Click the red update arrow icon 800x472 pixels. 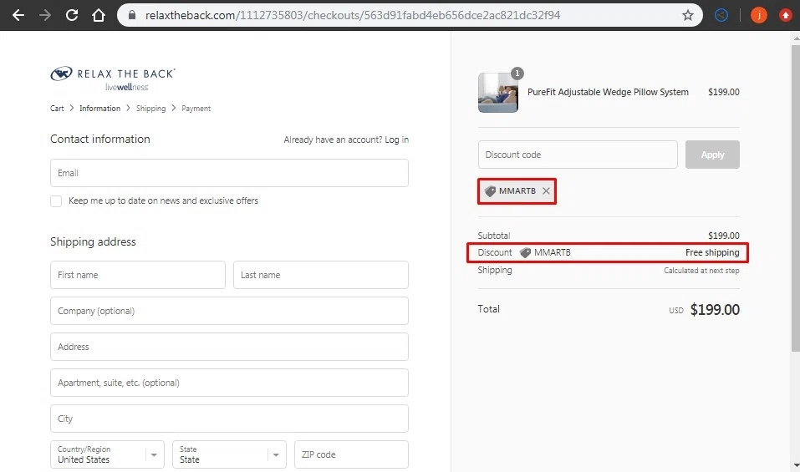tap(786, 15)
